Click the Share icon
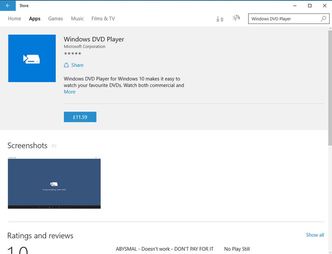332x254 pixels. [66, 65]
